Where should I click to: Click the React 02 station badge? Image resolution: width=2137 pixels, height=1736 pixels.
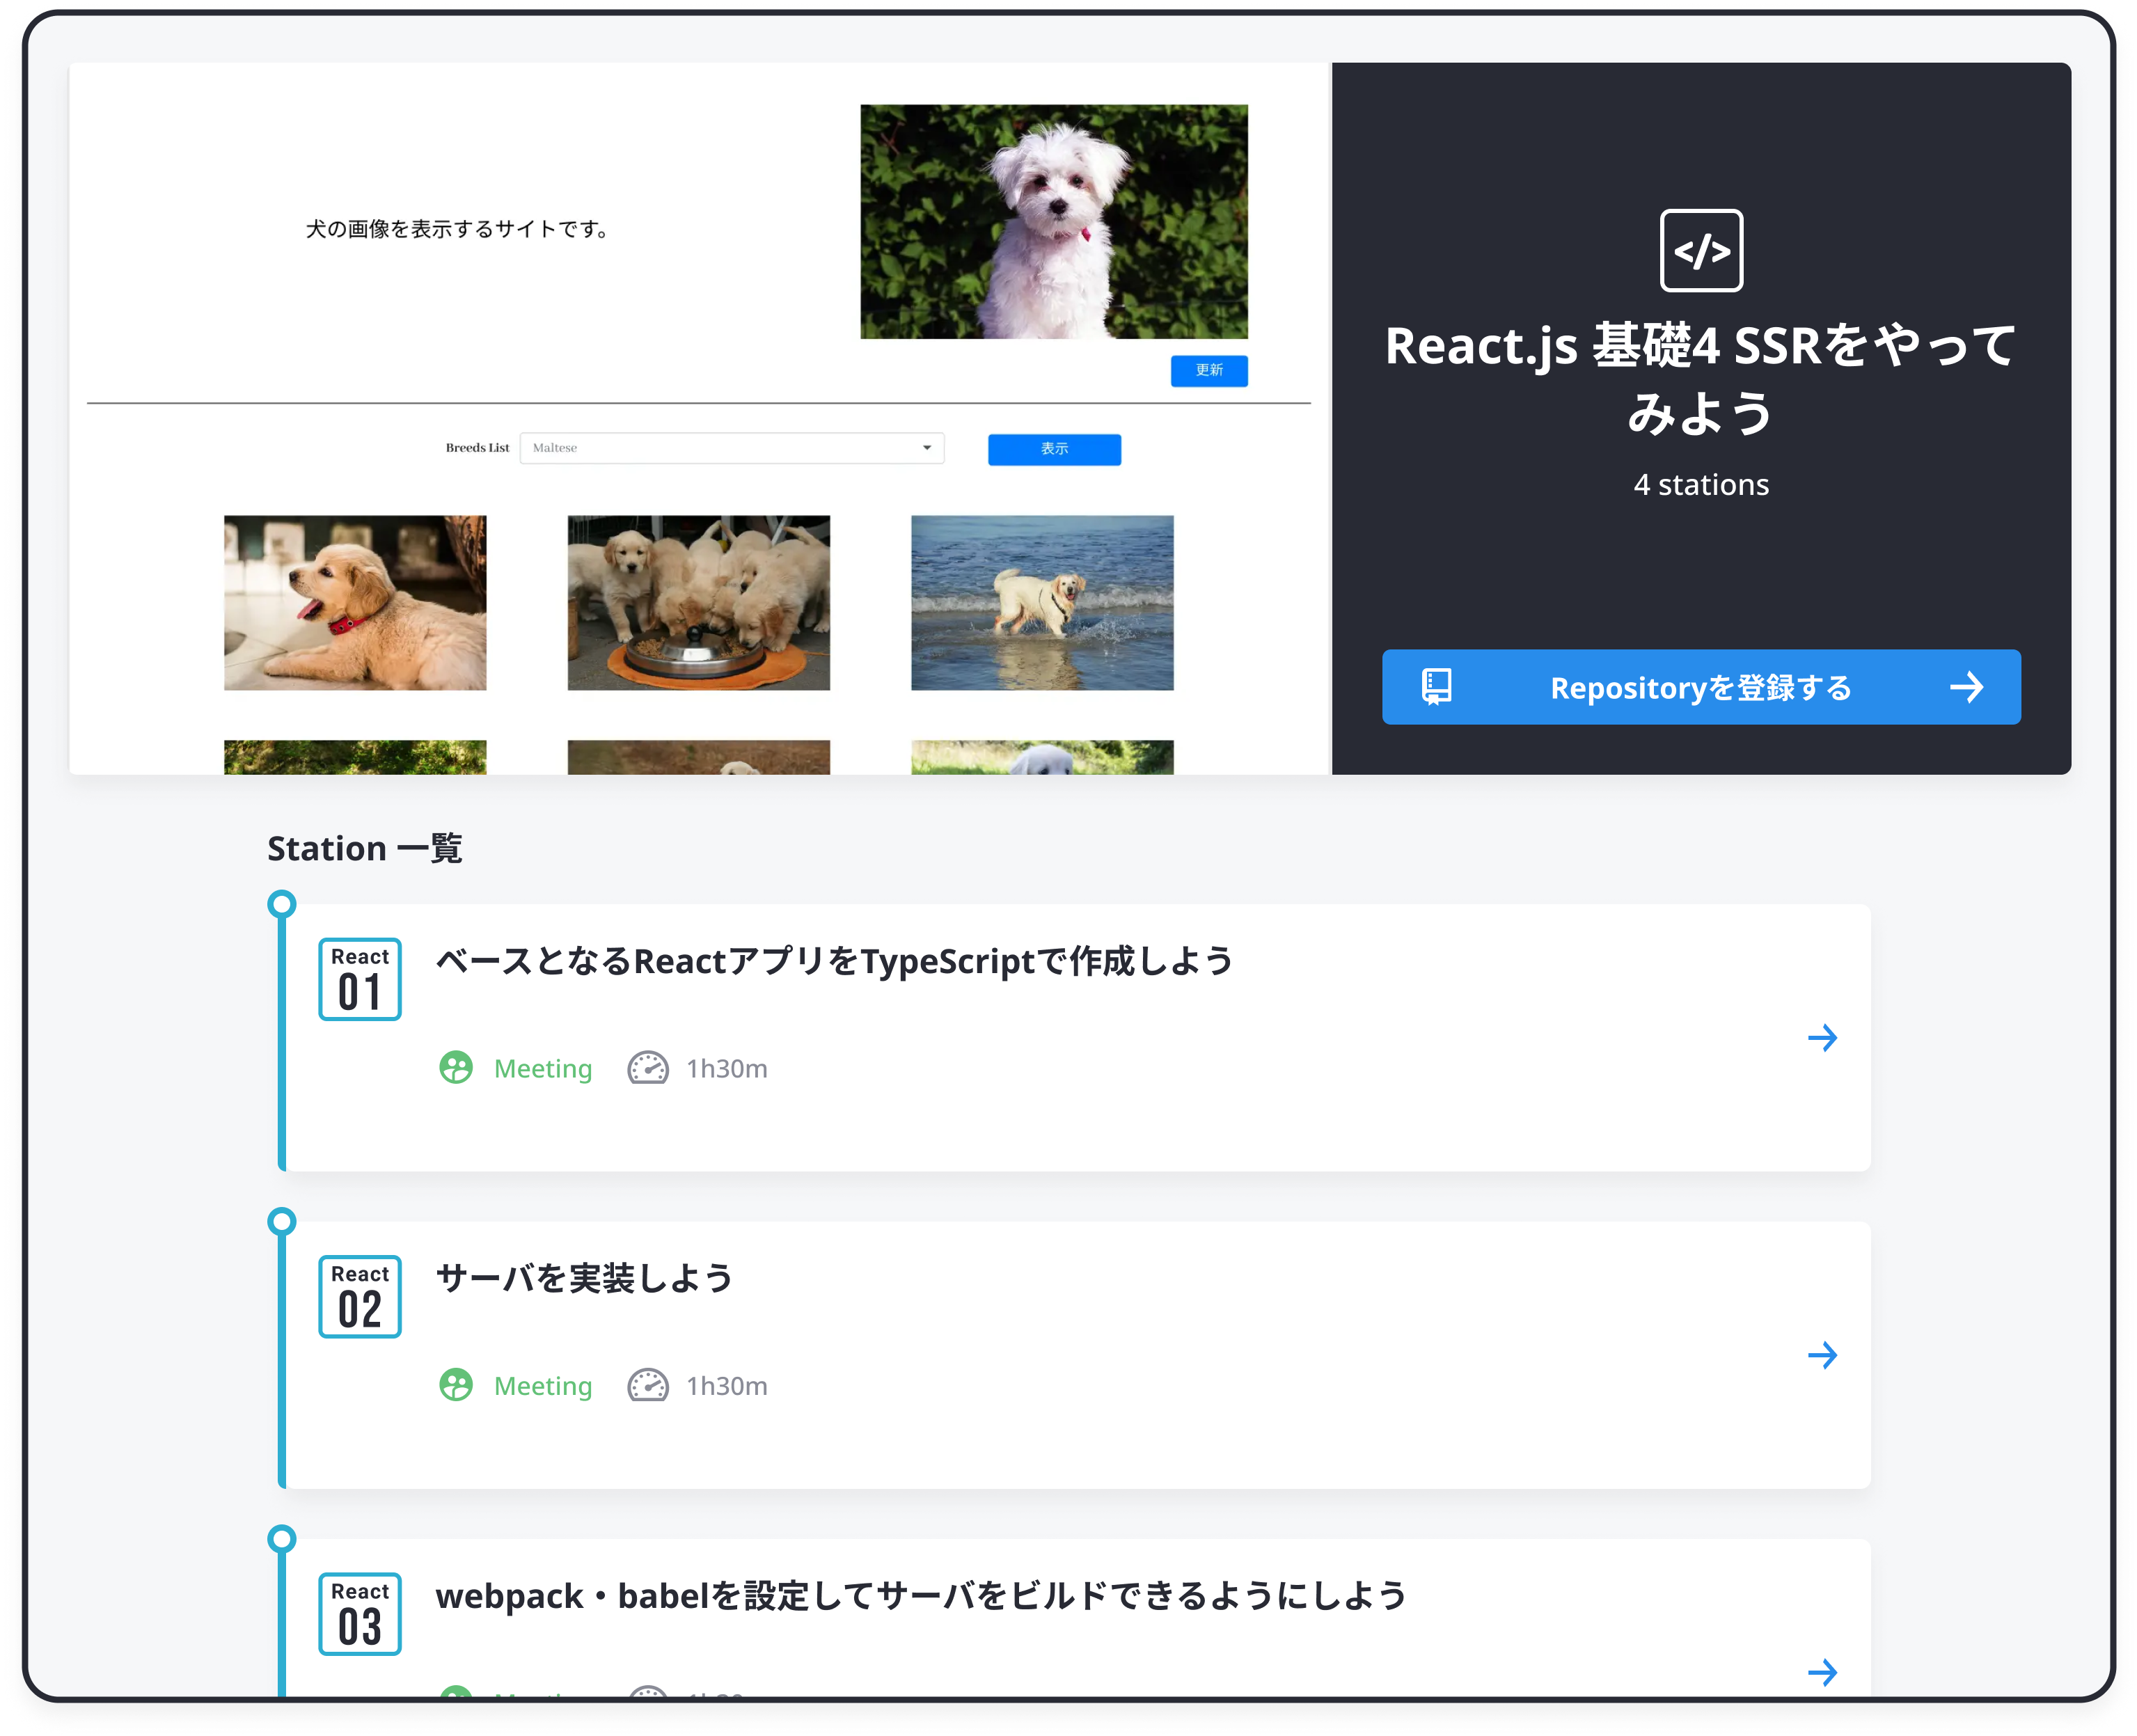[x=360, y=1296]
